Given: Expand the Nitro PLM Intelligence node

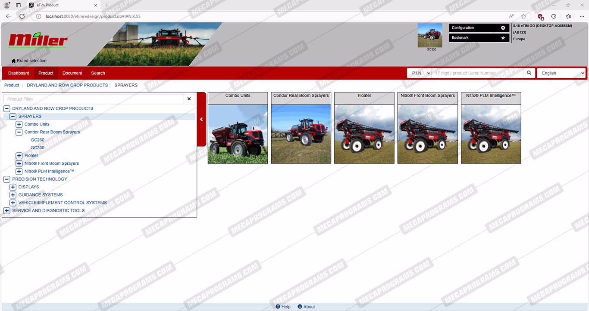Looking at the screenshot, I should (x=19, y=171).
